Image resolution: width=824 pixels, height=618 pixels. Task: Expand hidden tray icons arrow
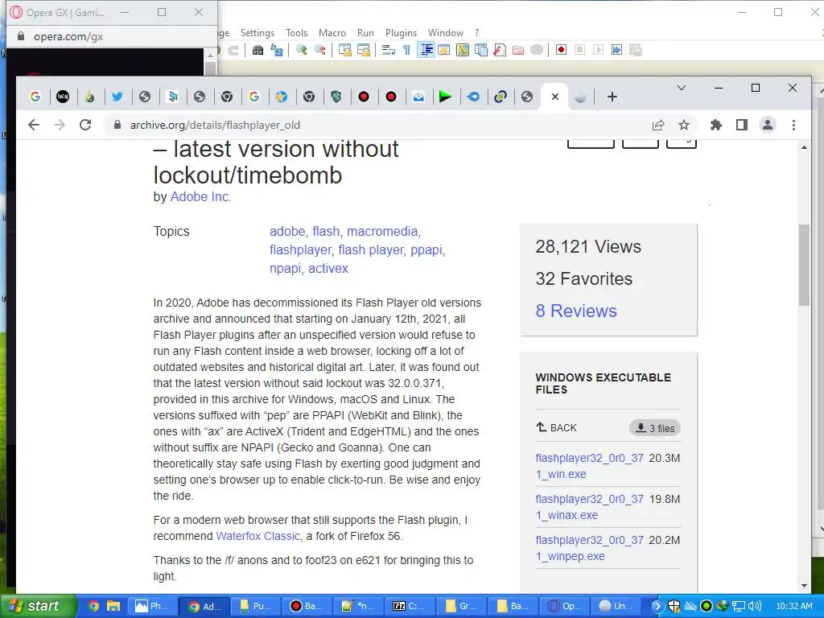coord(657,606)
